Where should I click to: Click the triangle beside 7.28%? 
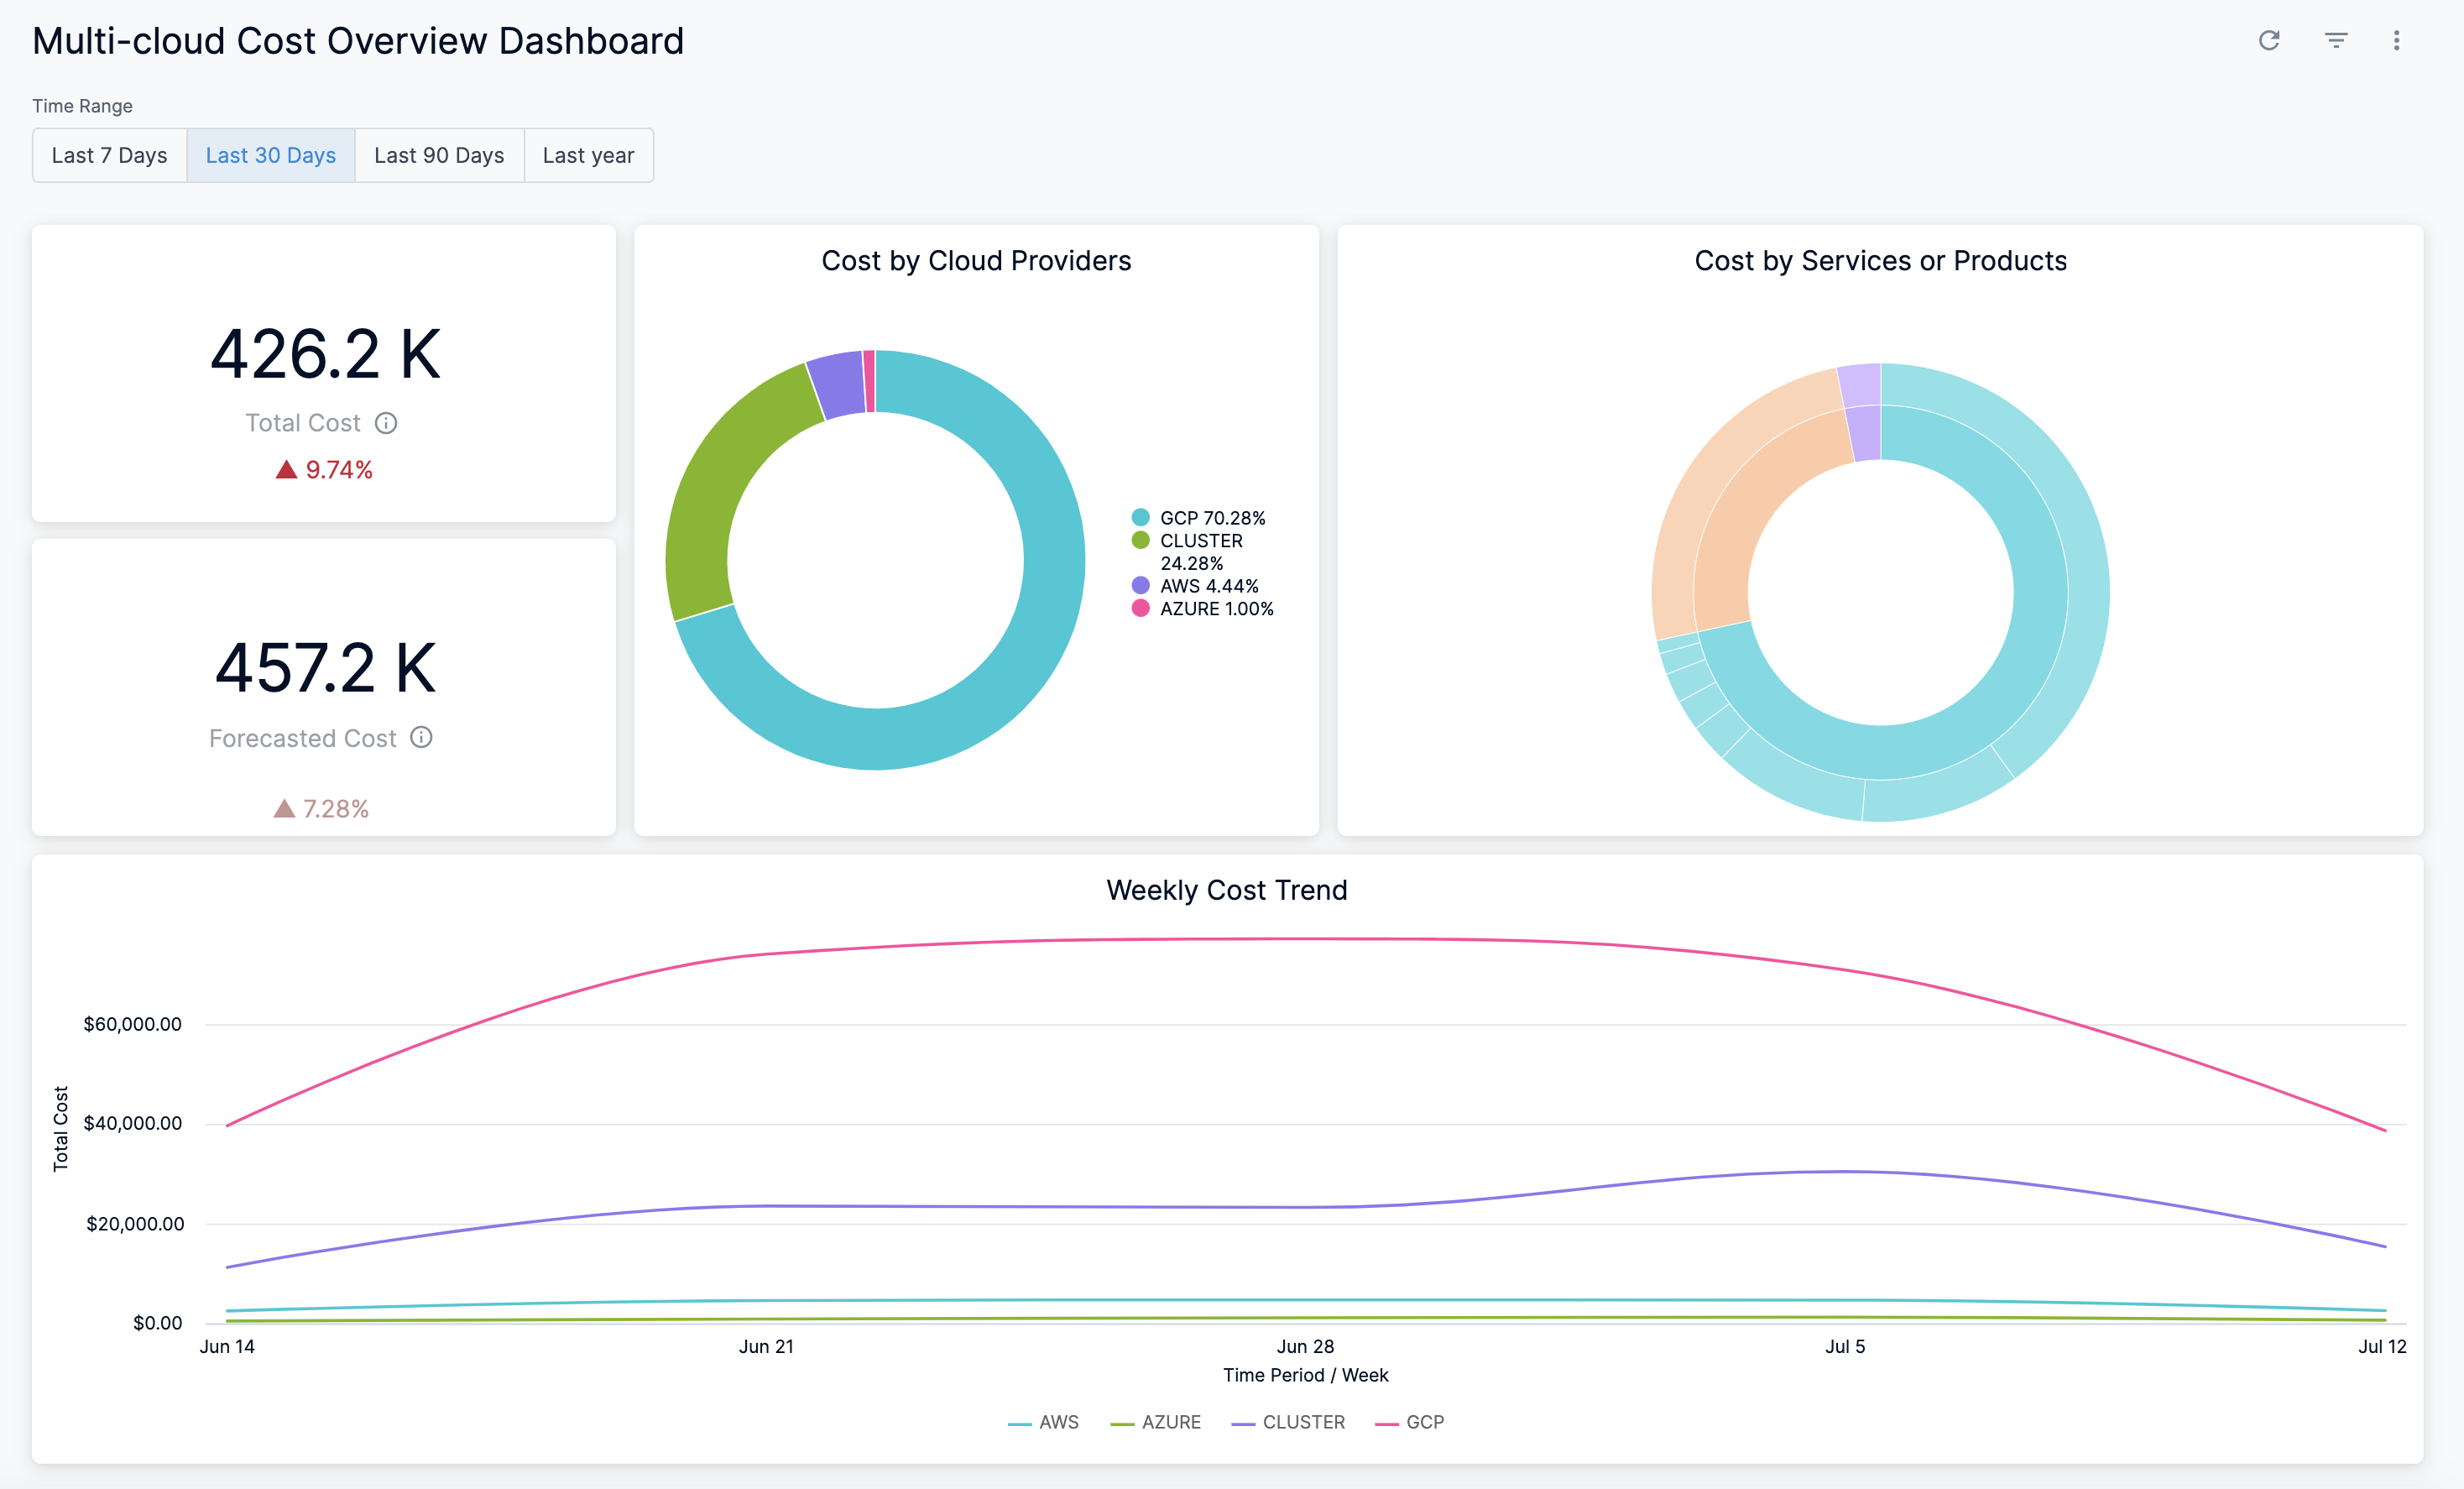point(284,808)
